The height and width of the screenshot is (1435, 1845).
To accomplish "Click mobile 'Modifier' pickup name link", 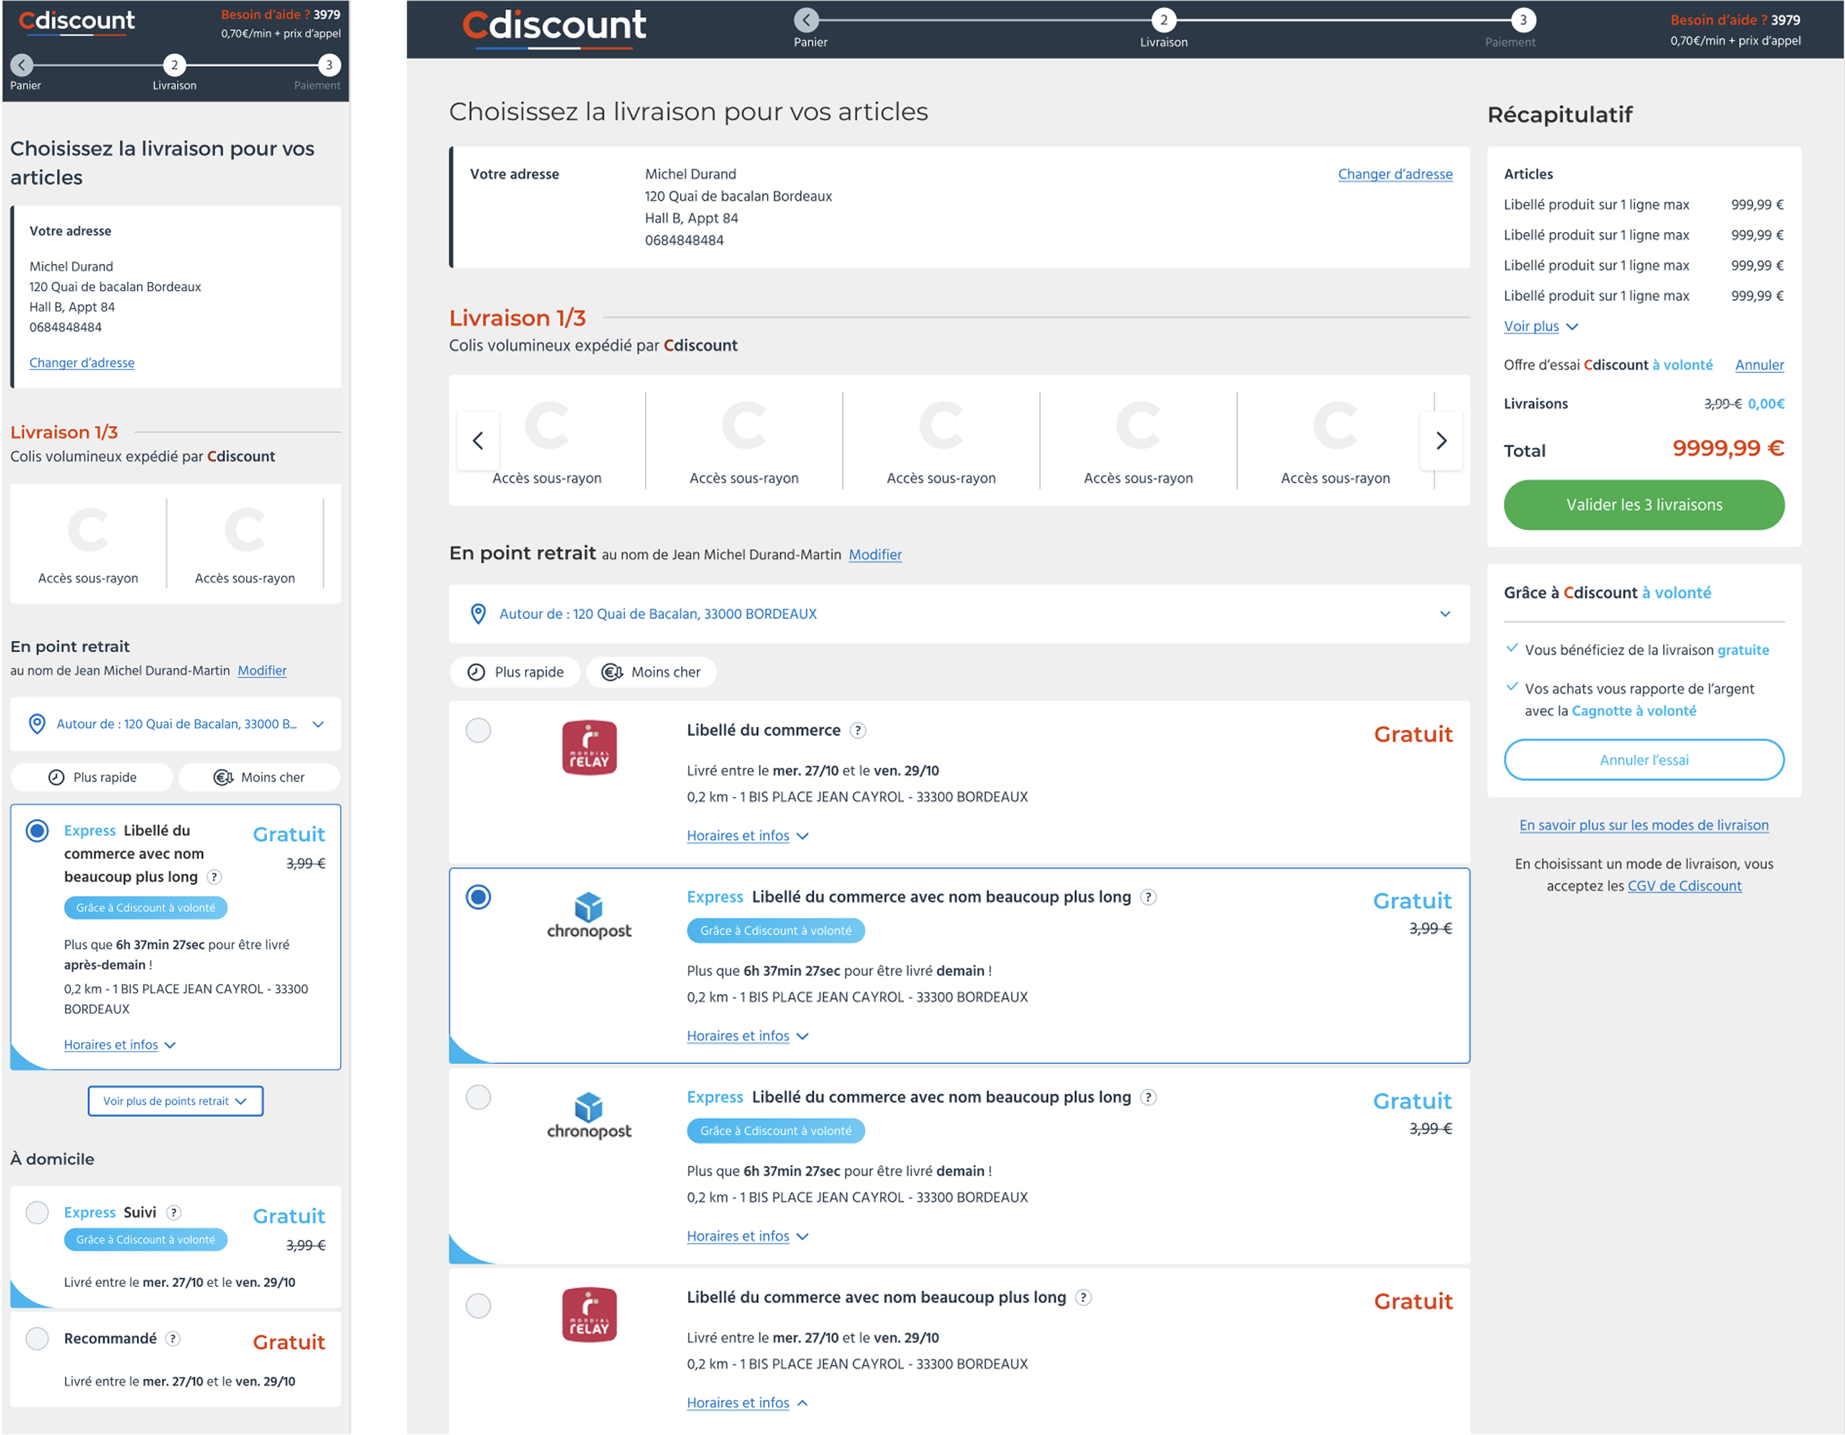I will point(262,671).
